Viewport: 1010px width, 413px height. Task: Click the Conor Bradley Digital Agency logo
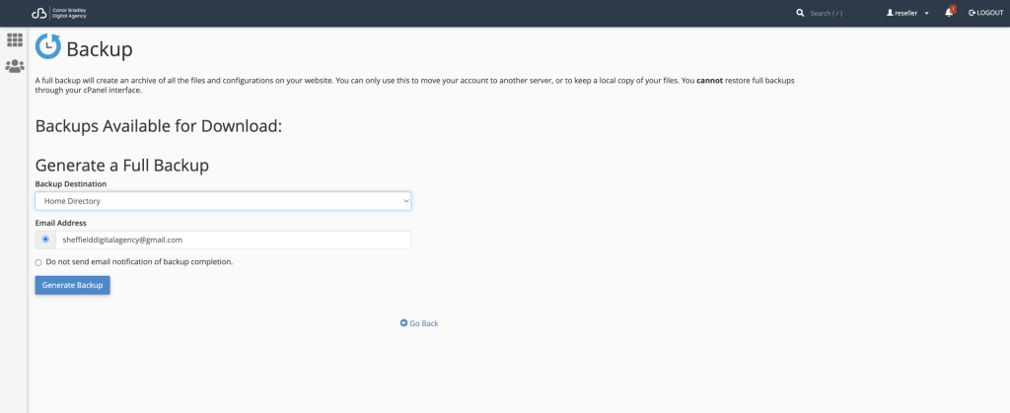[x=59, y=13]
